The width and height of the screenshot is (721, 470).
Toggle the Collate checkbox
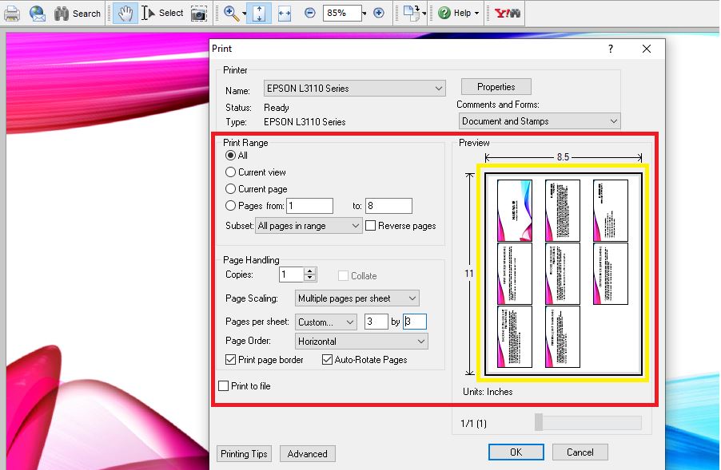[x=343, y=276]
